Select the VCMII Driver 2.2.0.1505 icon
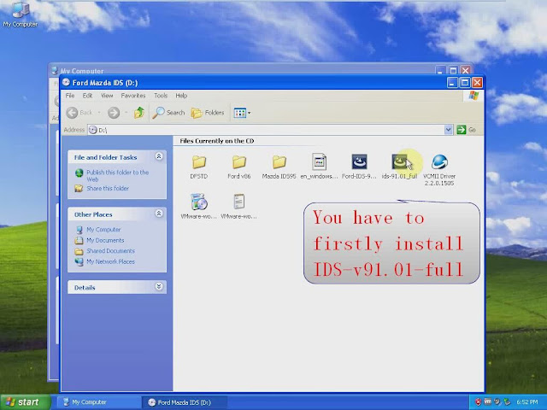Screen dimensions: 547x410 439,162
